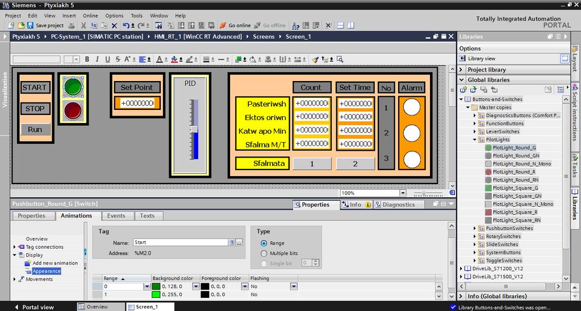Click the Run button on HMI screen
581x311 pixels.
click(x=35, y=129)
